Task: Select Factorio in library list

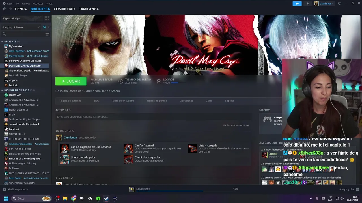Action: click(14, 85)
